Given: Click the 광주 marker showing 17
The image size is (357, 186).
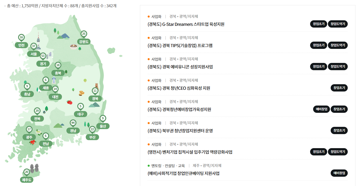Looking at the screenshot, I should pyautogui.click(x=29, y=129).
